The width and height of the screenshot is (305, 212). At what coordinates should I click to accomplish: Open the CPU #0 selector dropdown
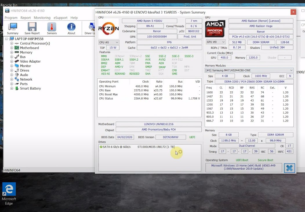click(x=109, y=42)
